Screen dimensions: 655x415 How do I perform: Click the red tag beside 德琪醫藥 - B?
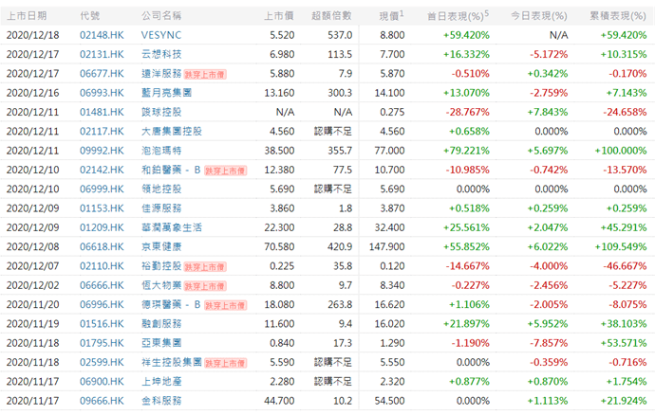(x=225, y=305)
